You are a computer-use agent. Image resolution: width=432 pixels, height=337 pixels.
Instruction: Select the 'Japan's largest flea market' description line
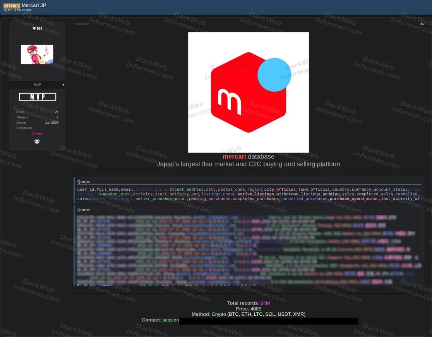pyautogui.click(x=248, y=164)
